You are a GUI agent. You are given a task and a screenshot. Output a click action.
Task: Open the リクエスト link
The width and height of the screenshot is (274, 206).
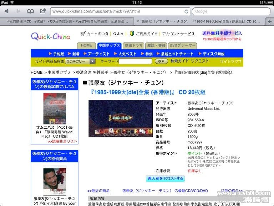pos(200,61)
